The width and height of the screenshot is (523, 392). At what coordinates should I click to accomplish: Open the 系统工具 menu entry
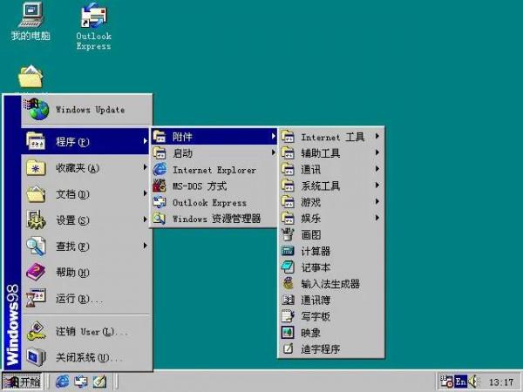point(331,186)
